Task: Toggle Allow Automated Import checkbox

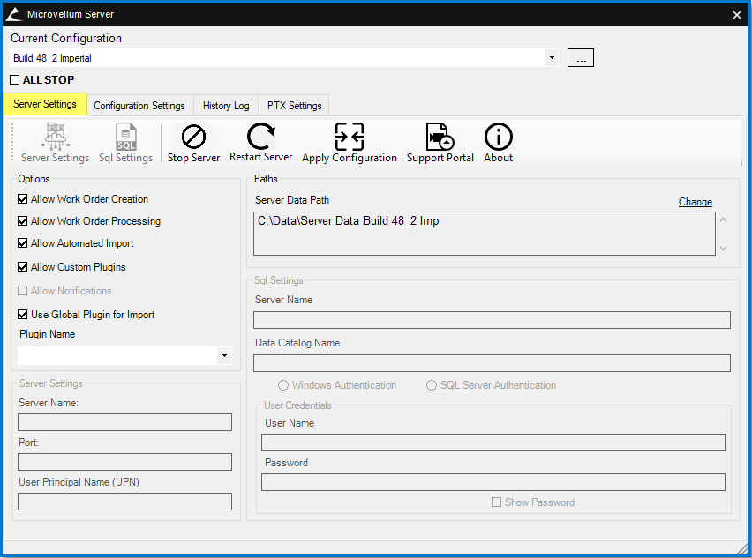Action: point(23,243)
